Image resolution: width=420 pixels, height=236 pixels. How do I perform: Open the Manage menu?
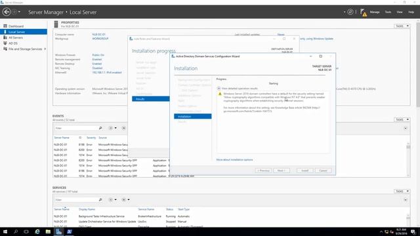click(375, 12)
